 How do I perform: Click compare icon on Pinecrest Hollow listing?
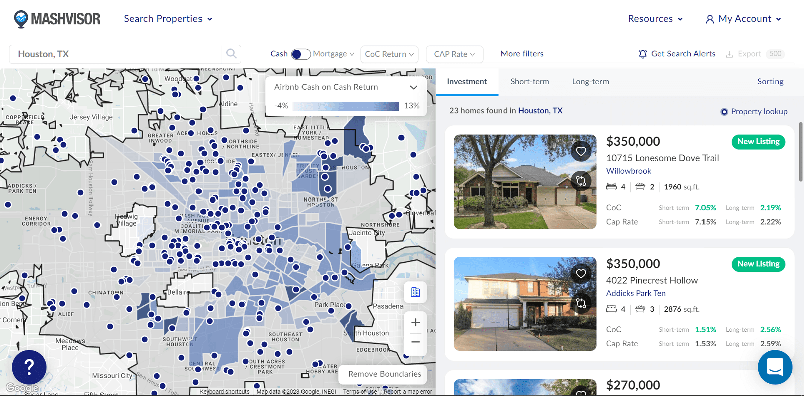[x=581, y=303]
